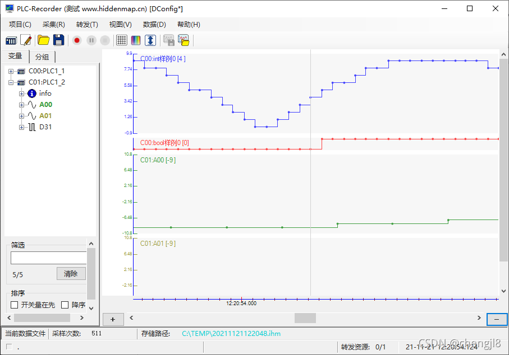Enable the 开关量在先 checkbox
The image size is (509, 355).
click(14, 305)
